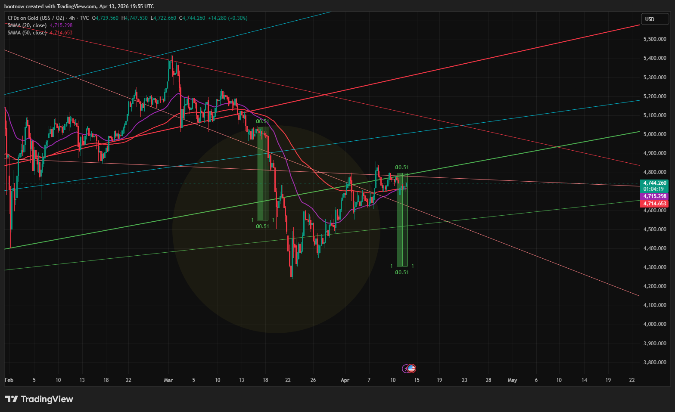Open the USD currency selector

pyautogui.click(x=655, y=19)
